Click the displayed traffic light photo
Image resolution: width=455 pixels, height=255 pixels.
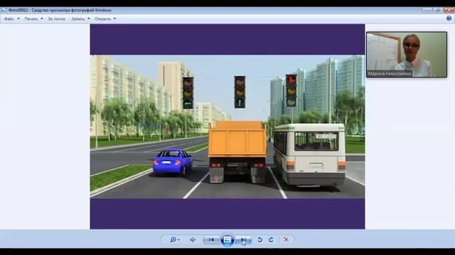click(x=227, y=127)
